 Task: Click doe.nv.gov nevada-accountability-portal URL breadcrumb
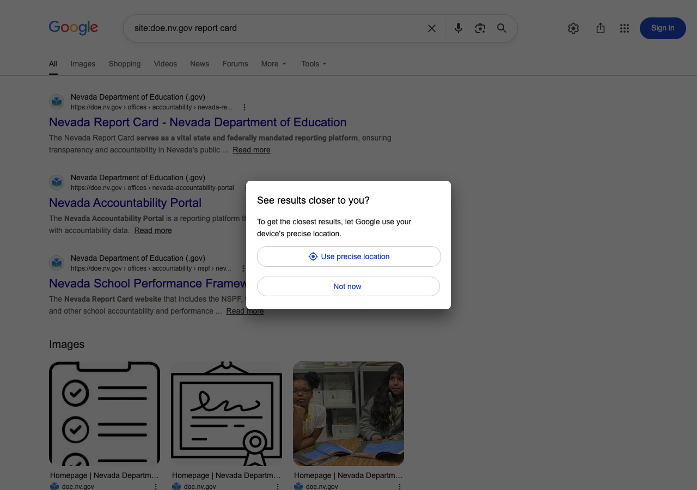coord(152,188)
